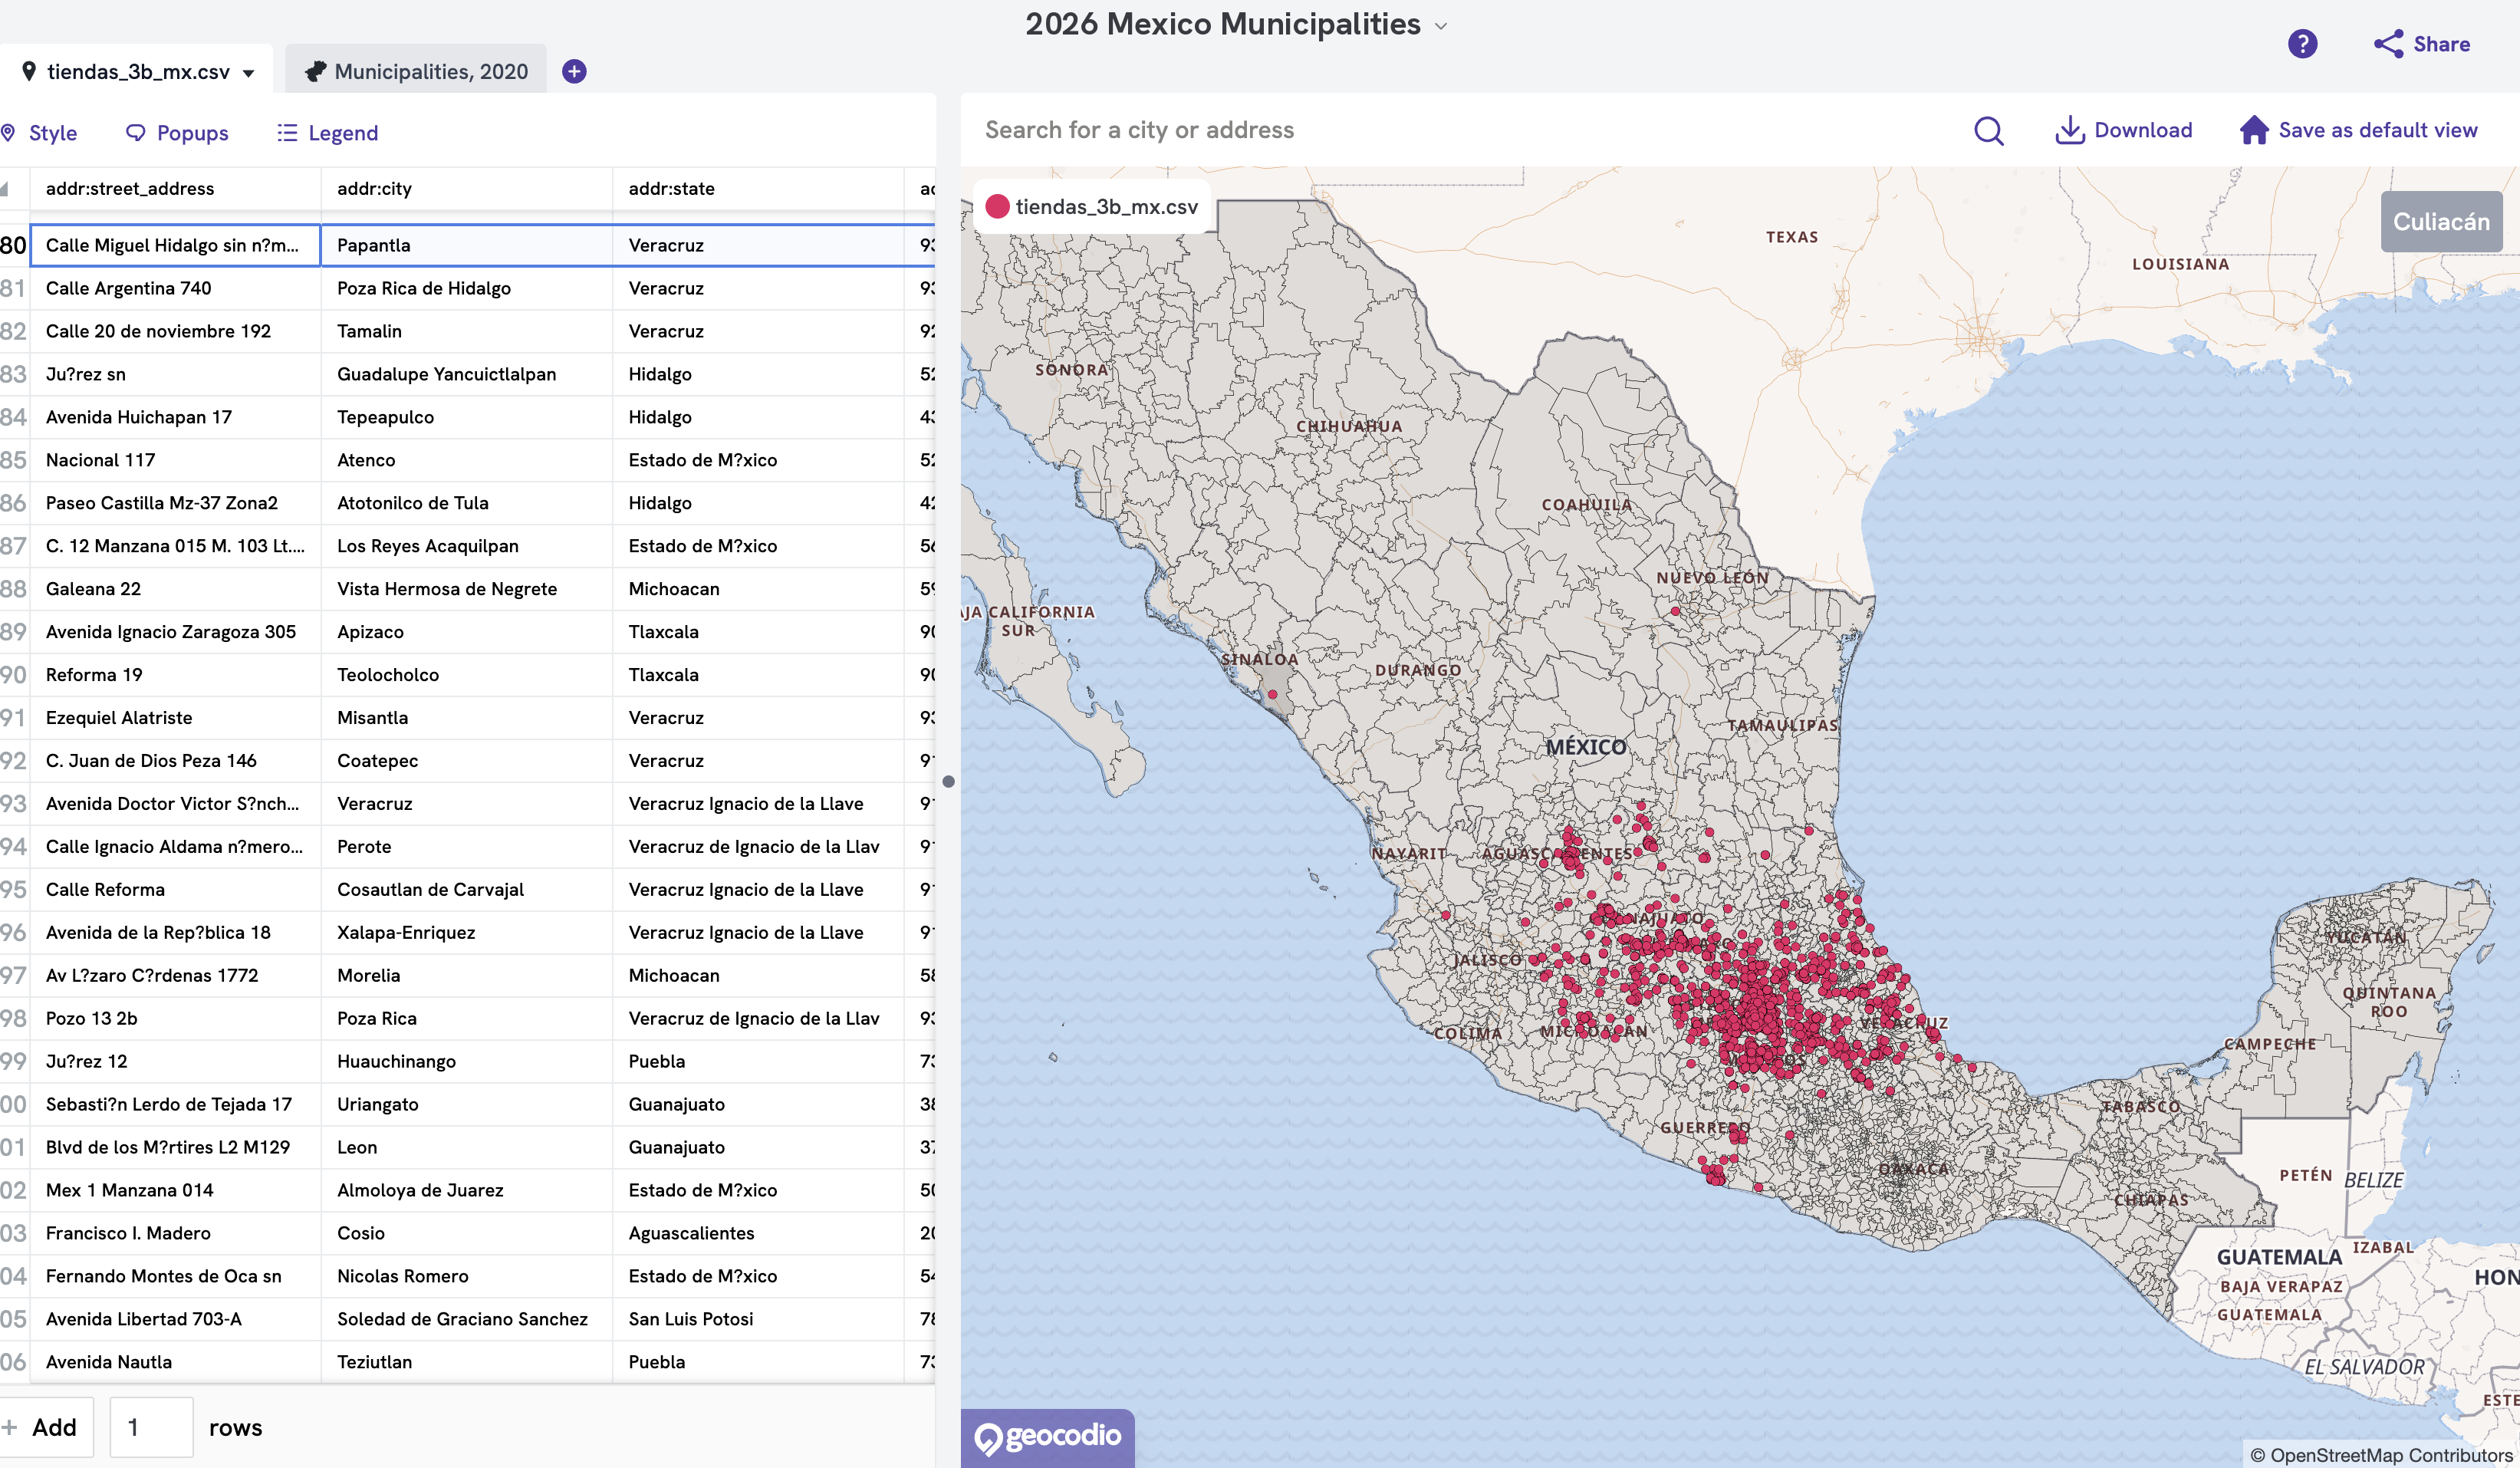Image resolution: width=2520 pixels, height=1468 pixels.
Task: Select the Calle Argentina 740 cell
Action: pos(175,288)
